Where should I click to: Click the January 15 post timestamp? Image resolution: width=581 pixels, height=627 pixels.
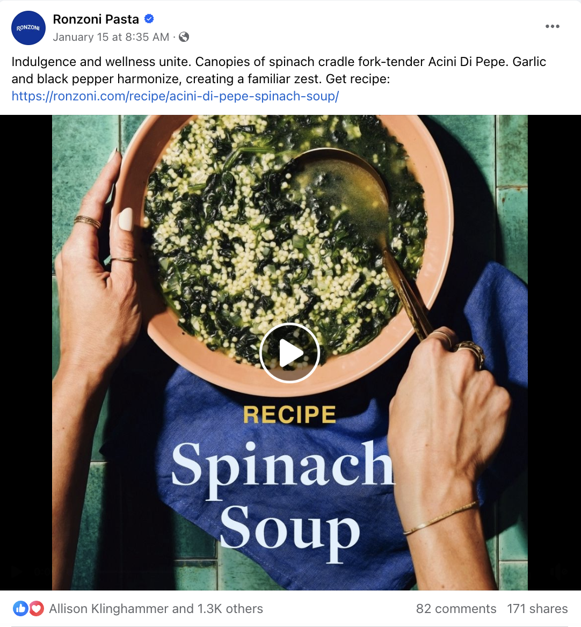[x=111, y=37]
